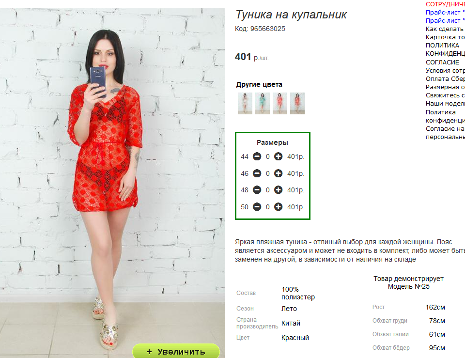The width and height of the screenshot is (465, 358).
Task: Open the Наши модели sidebar item
Action: [445, 104]
